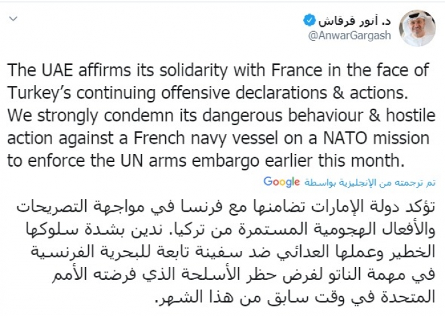Click Anwar Gargash's profile photo
This screenshot has width=445, height=316.
(x=417, y=26)
